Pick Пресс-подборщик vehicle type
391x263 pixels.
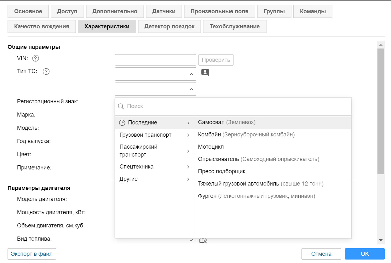pos(221,171)
